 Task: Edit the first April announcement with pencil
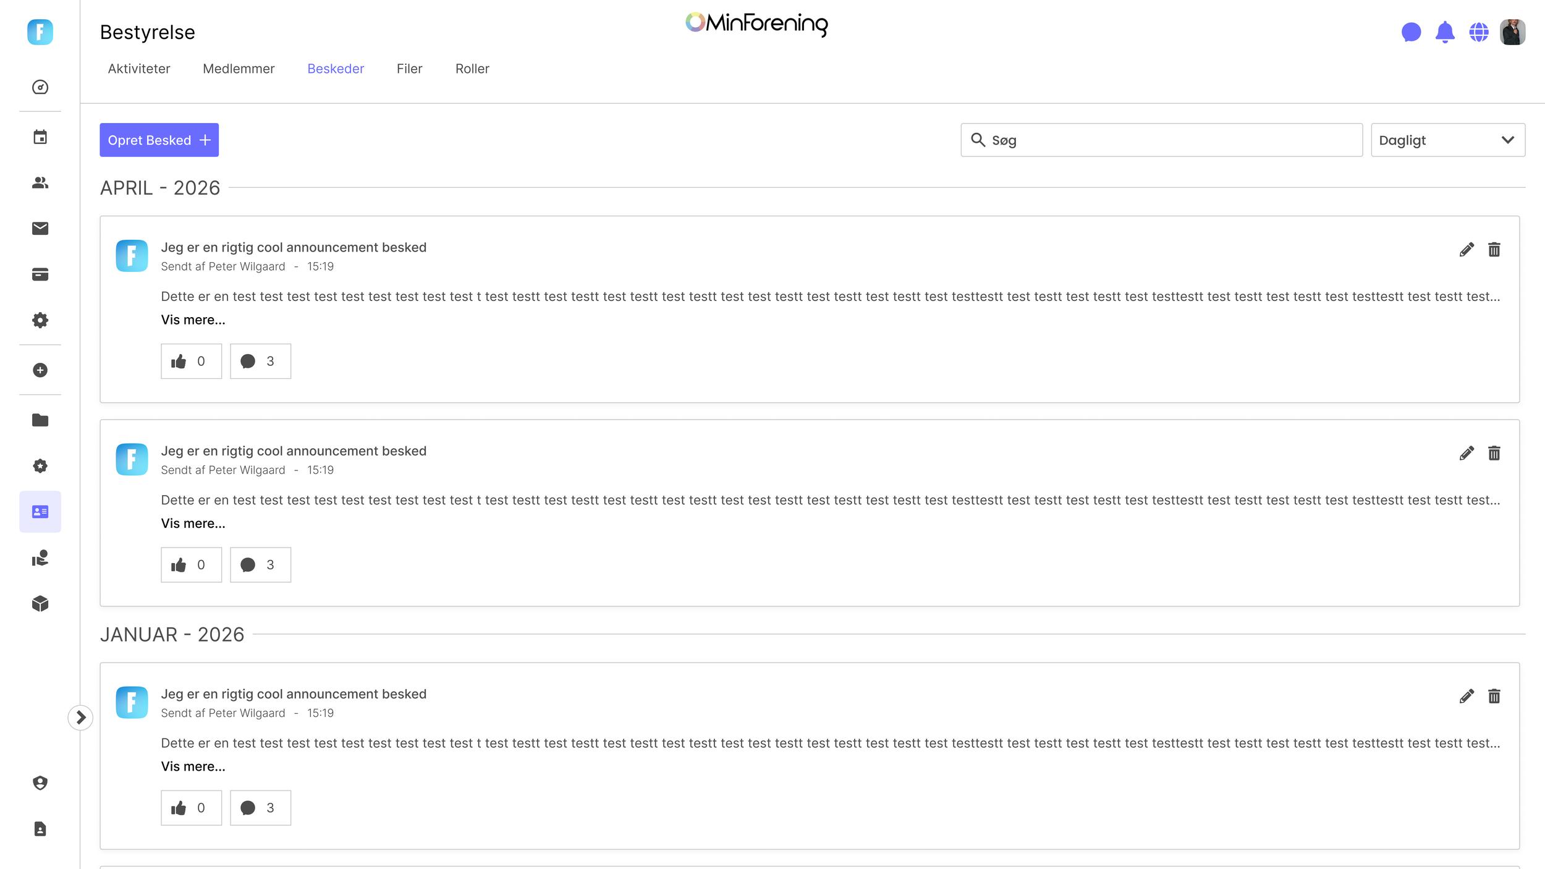click(1467, 250)
